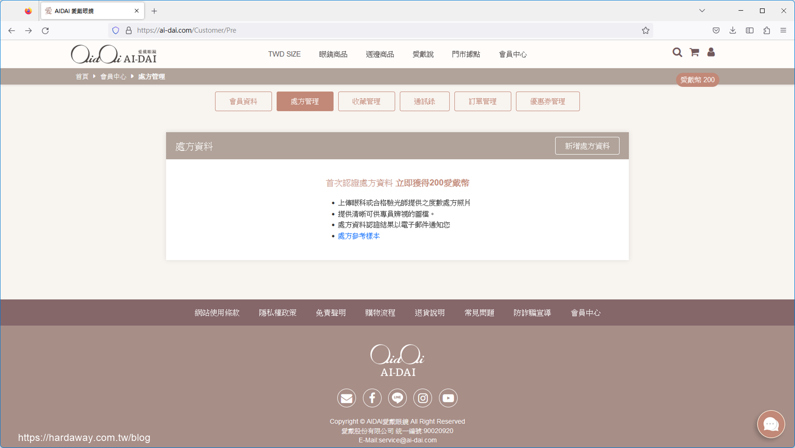
Task: Click the E-Mail service@ai-dai.com text
Action: (x=397, y=440)
